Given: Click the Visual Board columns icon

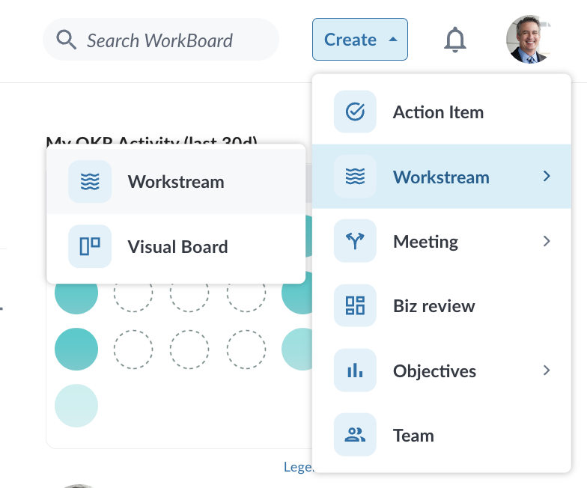Looking at the screenshot, I should (90, 246).
